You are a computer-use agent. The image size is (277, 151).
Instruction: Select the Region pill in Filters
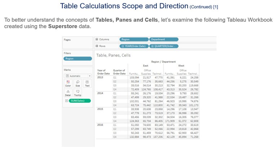tap(78, 59)
